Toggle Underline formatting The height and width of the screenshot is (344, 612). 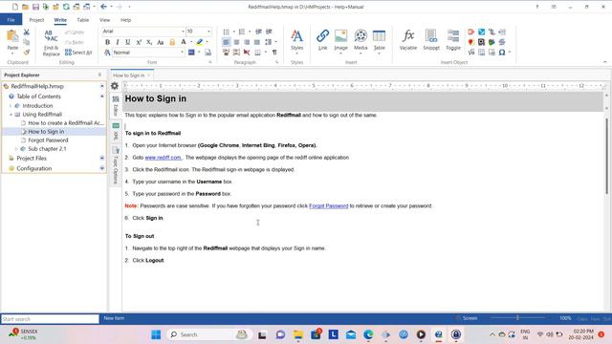(x=127, y=42)
